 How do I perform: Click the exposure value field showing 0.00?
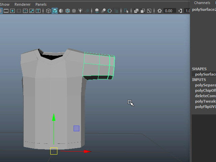[x=170, y=11]
